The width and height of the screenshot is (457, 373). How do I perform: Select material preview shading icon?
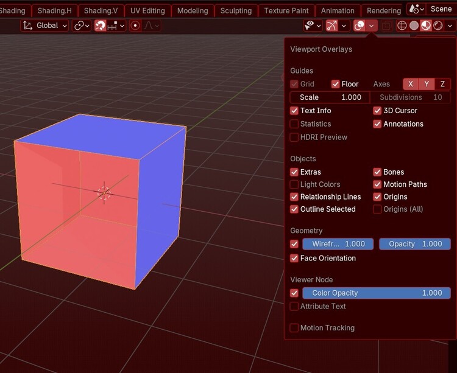tap(426, 26)
